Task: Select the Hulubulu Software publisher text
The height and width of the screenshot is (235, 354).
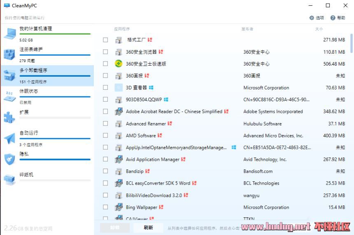Action: pos(262,123)
